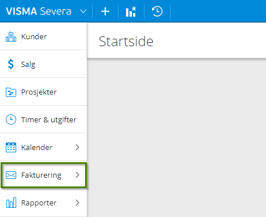Click the Kalender calendar icon
The width and height of the screenshot is (266, 217).
pyautogui.click(x=11, y=147)
